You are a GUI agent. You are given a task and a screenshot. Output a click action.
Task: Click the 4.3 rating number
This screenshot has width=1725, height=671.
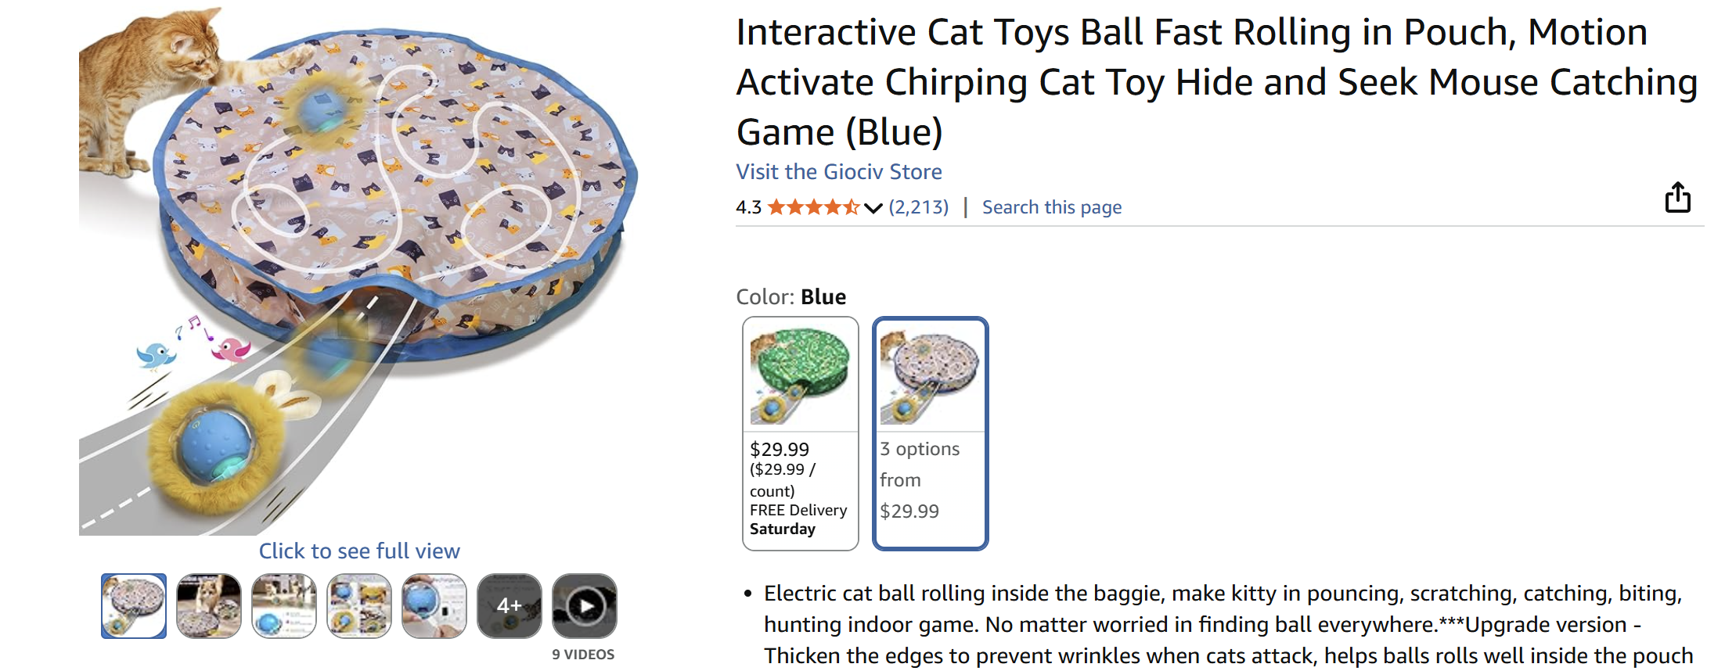pos(748,207)
